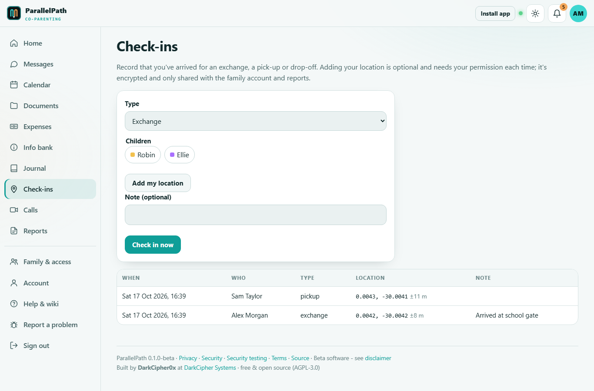Click the Messages speech bubble icon

click(14, 64)
